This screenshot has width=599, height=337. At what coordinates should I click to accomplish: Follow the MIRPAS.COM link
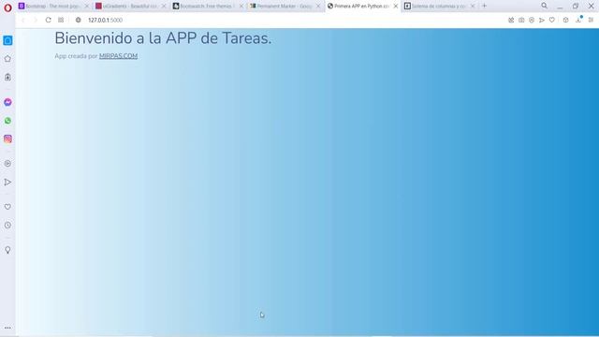click(119, 56)
